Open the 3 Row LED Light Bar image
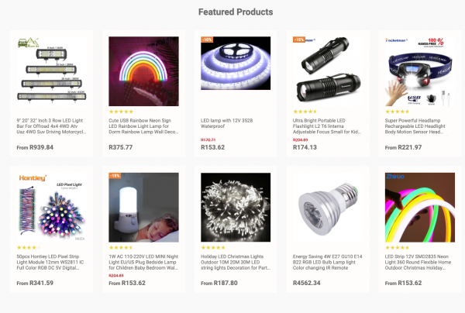 tap(50, 71)
